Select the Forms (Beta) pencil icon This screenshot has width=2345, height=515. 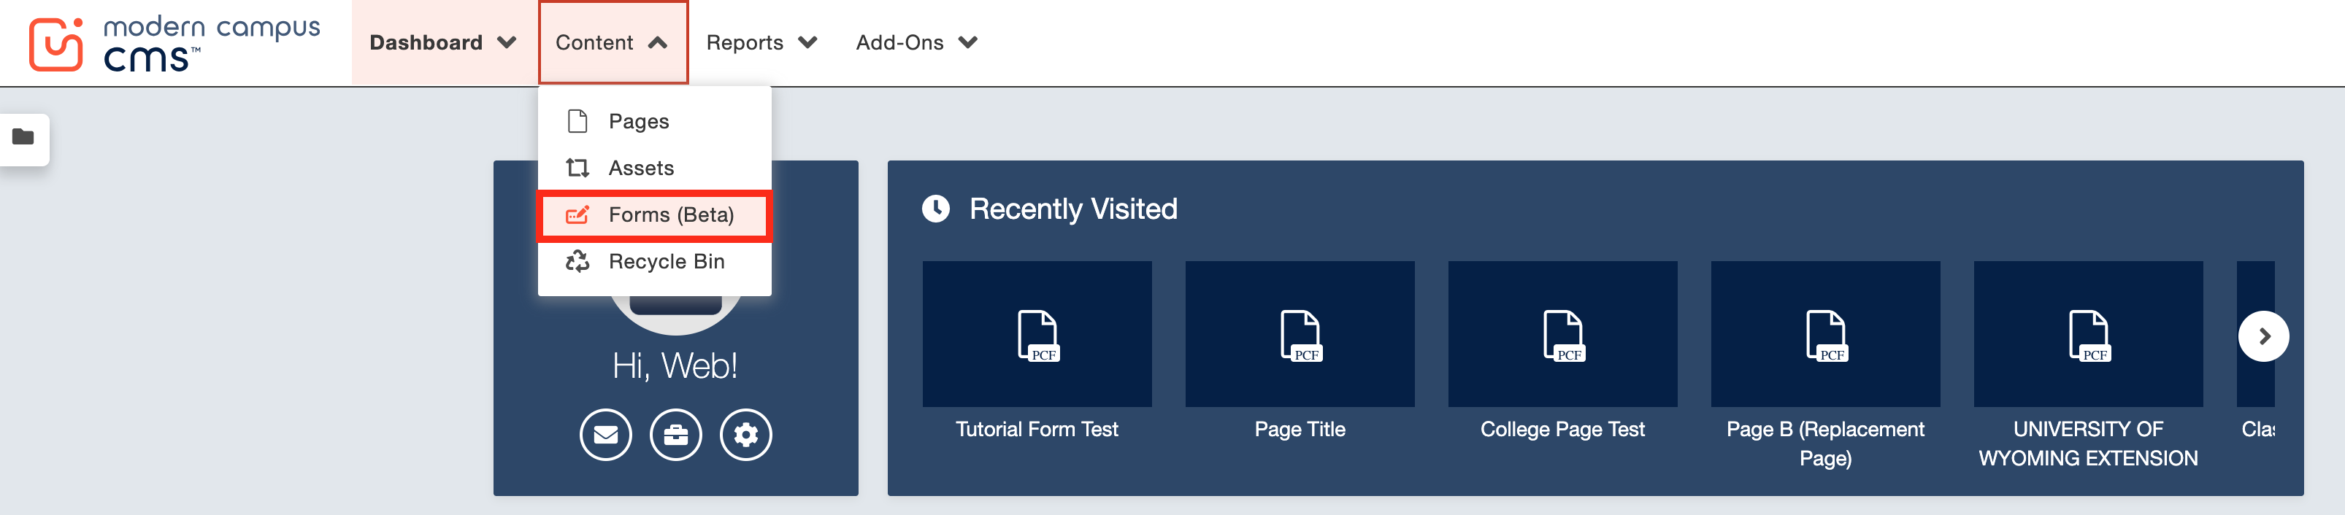(x=579, y=214)
